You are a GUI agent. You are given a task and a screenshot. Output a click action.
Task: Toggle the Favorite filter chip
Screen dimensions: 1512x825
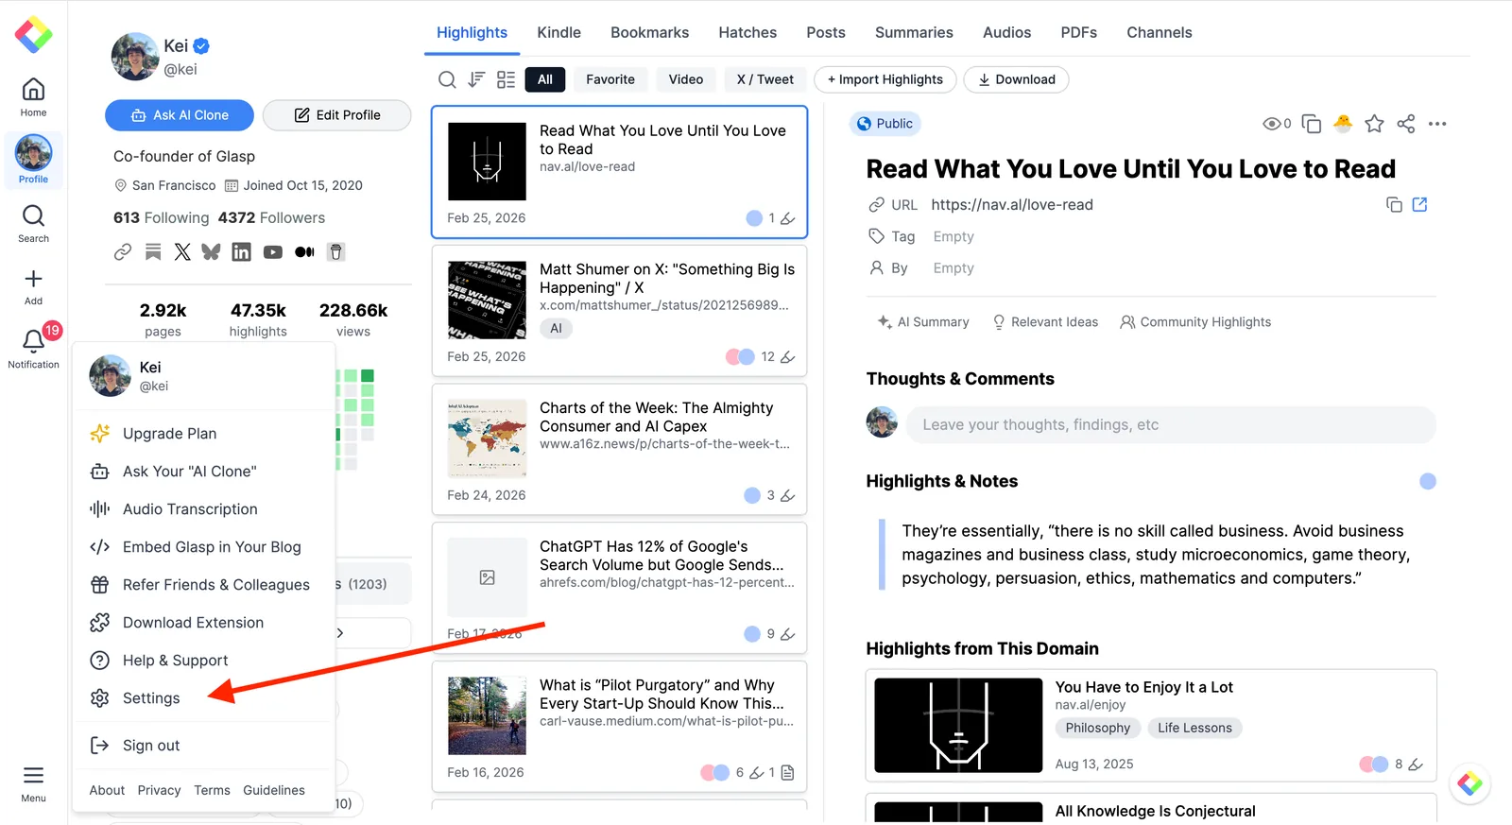pos(610,79)
